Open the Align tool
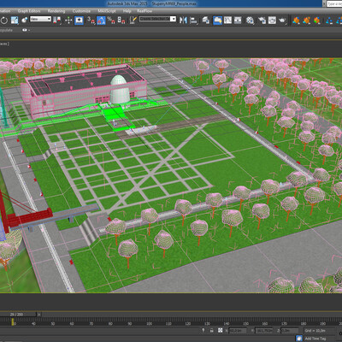This screenshot has height=342, width=342. pos(193,21)
